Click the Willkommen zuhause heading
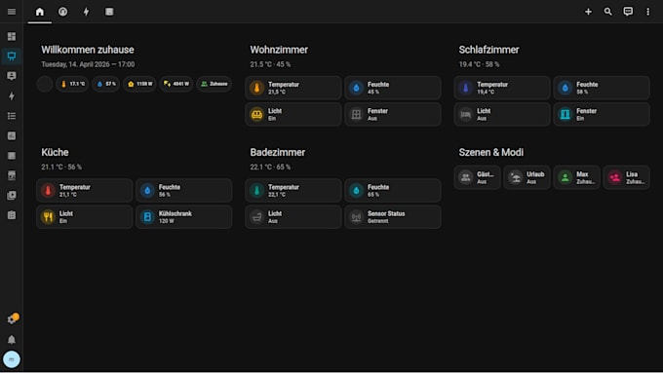This screenshot has width=663, height=373. tap(88, 50)
